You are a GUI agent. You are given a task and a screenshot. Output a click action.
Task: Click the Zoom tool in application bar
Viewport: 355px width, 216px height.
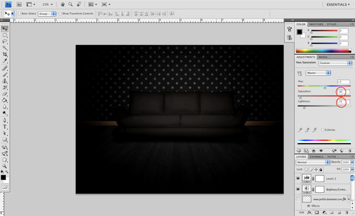click(70, 4)
